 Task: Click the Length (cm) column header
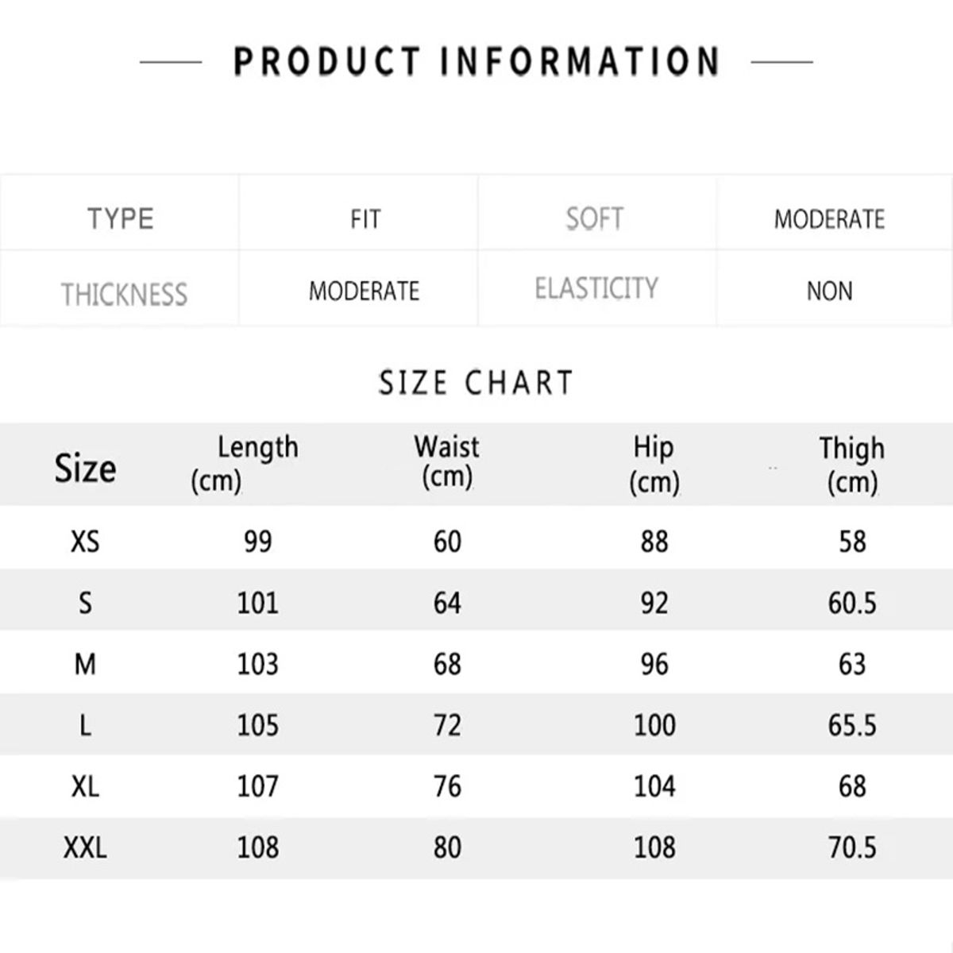(245, 464)
